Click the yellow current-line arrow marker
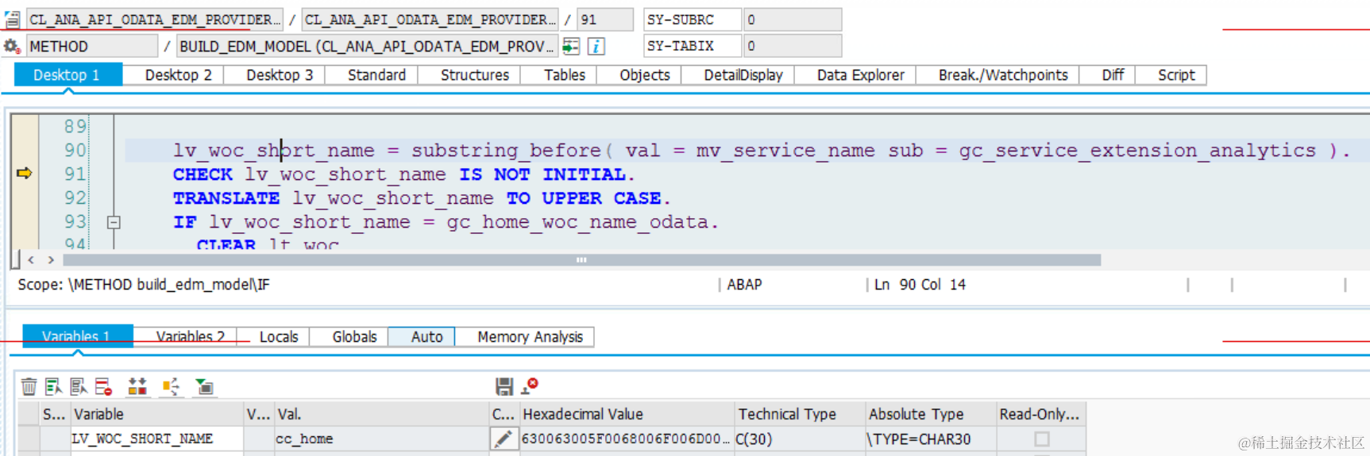 point(24,173)
